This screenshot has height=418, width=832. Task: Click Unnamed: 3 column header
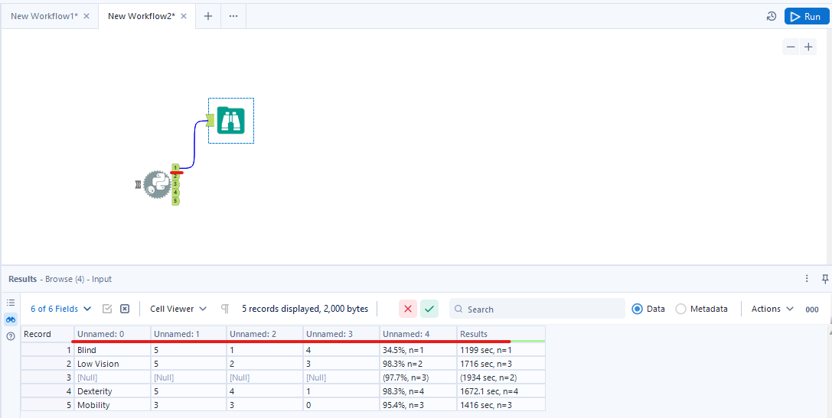tap(341, 334)
